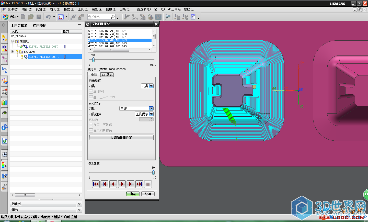
Task: Click the Open file folder icon
Action: click(x=31, y=17)
